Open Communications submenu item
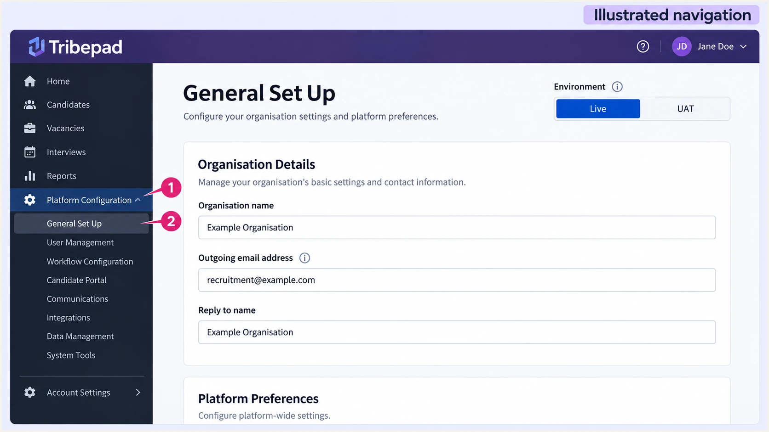This screenshot has width=769, height=432. 77,299
